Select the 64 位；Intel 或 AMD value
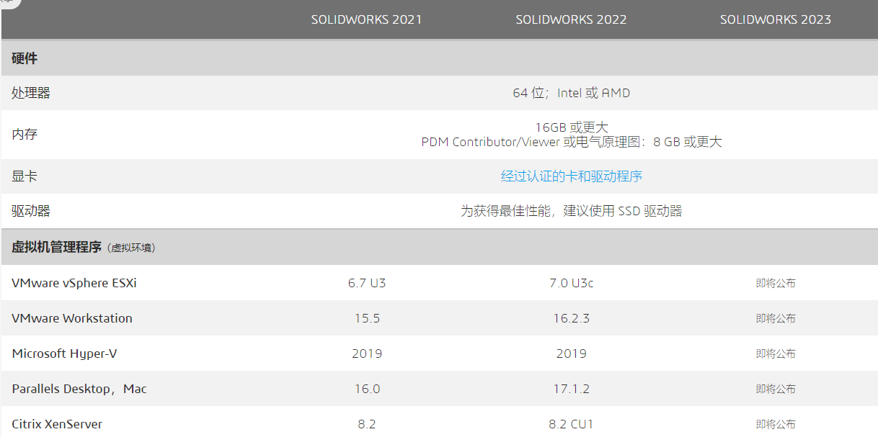This screenshot has width=878, height=437. click(x=572, y=93)
